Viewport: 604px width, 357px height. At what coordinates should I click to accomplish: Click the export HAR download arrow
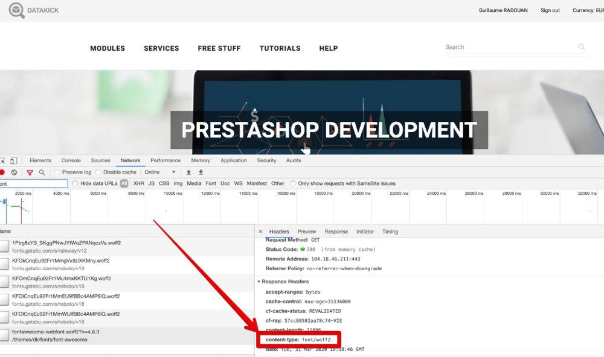click(x=201, y=172)
